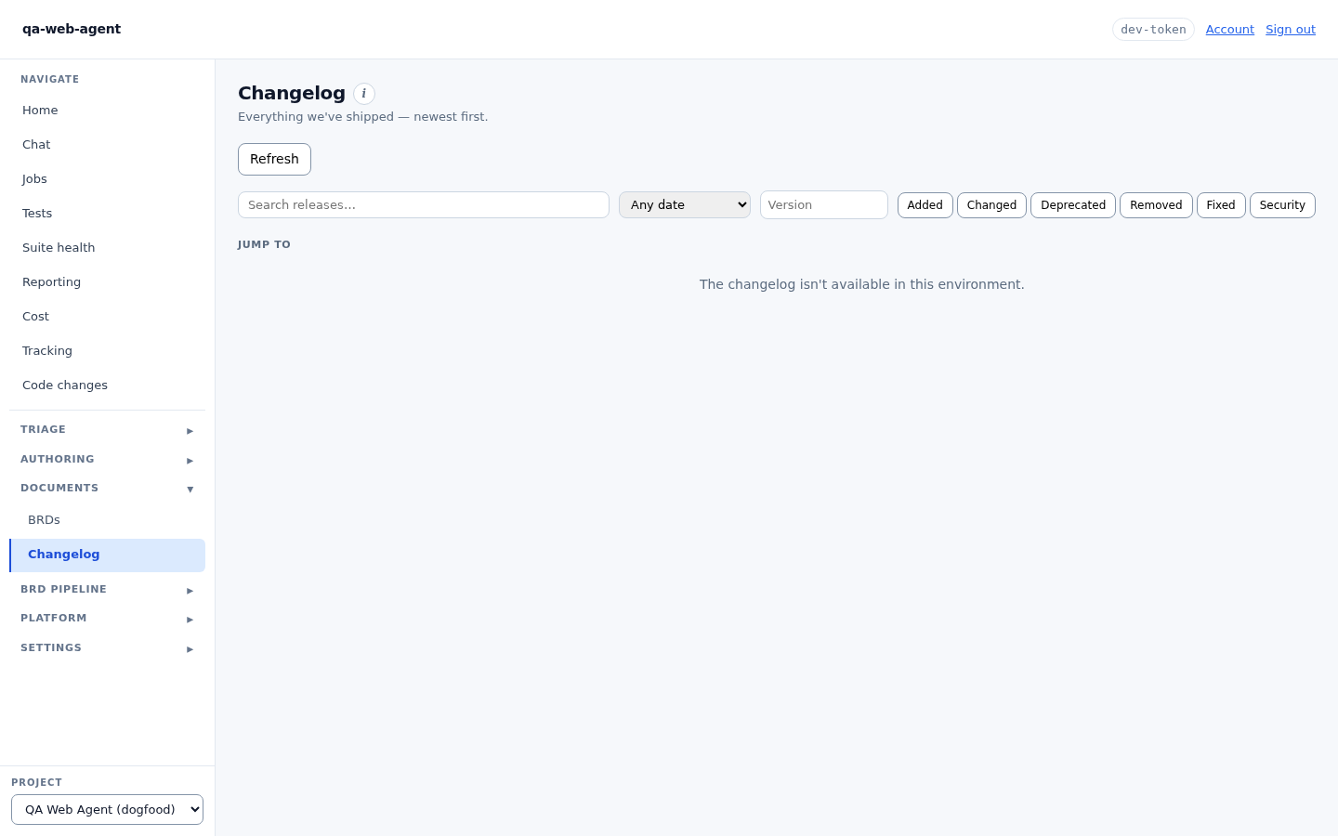Click the Refresh button
The height and width of the screenshot is (836, 1338).
(x=274, y=159)
